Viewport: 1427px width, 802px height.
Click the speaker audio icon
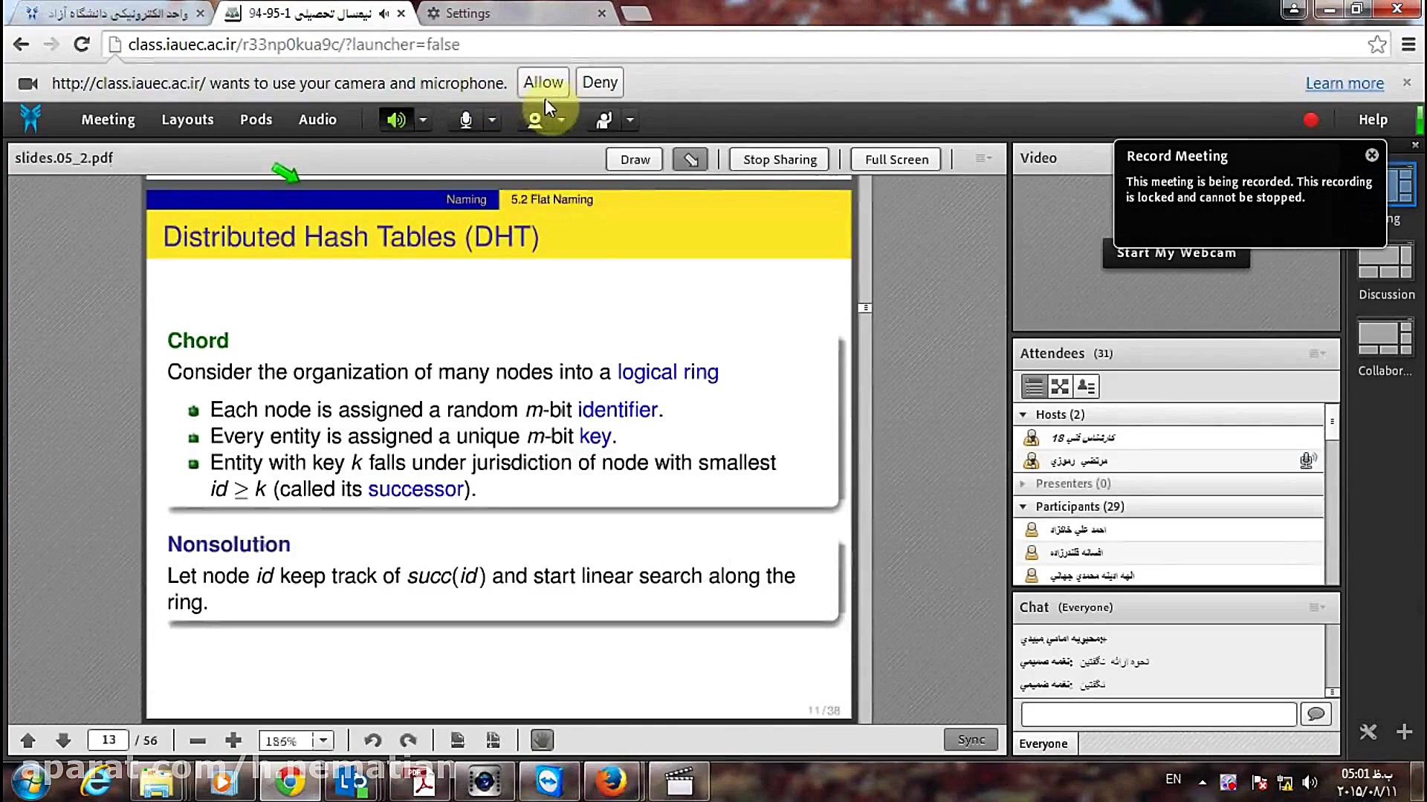pos(395,120)
